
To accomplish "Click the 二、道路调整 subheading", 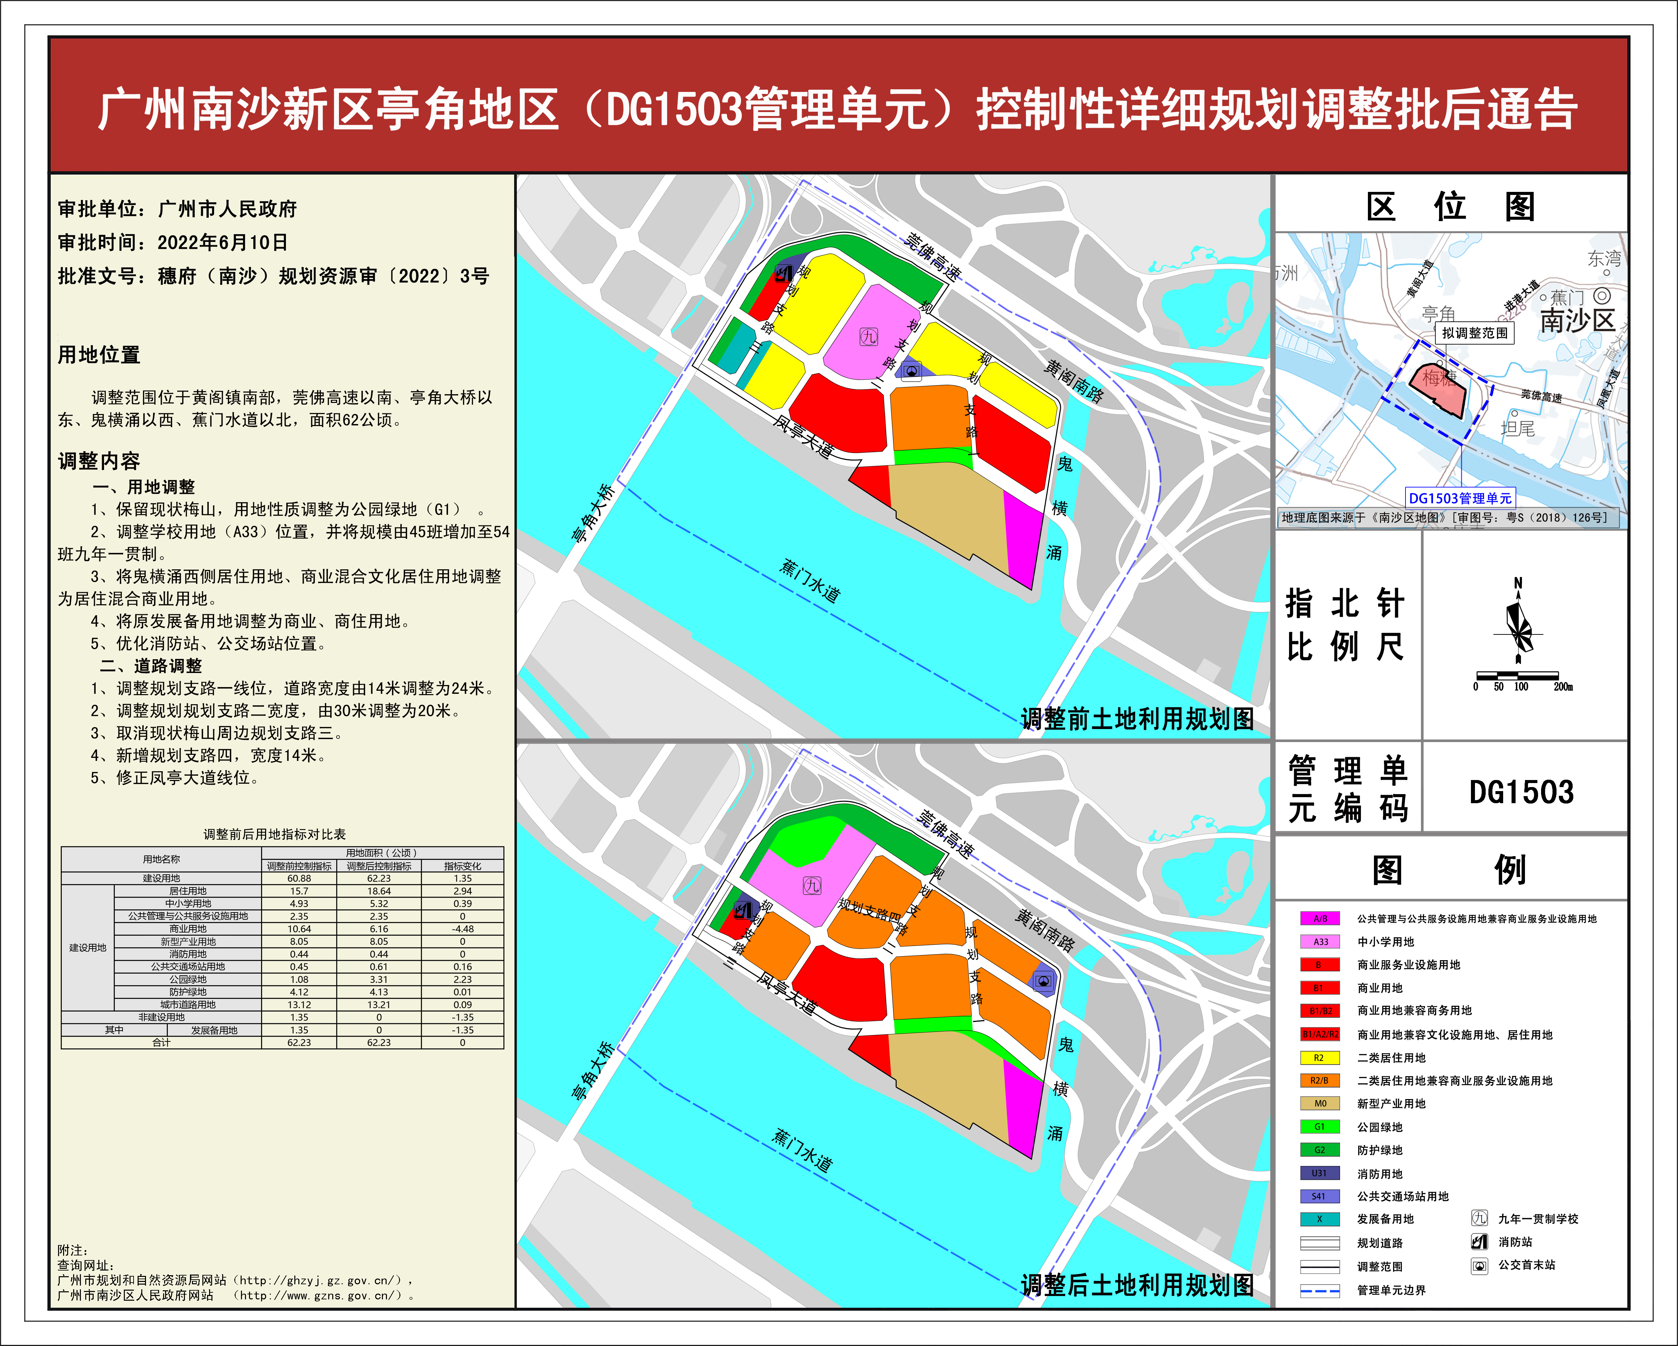I will (151, 666).
